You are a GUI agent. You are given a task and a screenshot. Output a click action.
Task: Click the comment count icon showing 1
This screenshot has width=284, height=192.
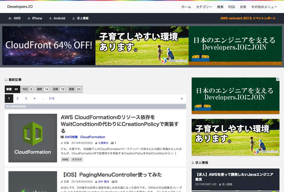pyautogui.click(x=112, y=143)
